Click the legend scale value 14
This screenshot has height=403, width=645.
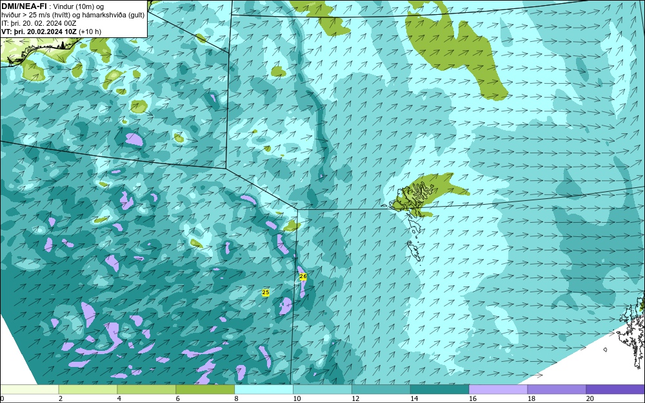click(x=414, y=398)
